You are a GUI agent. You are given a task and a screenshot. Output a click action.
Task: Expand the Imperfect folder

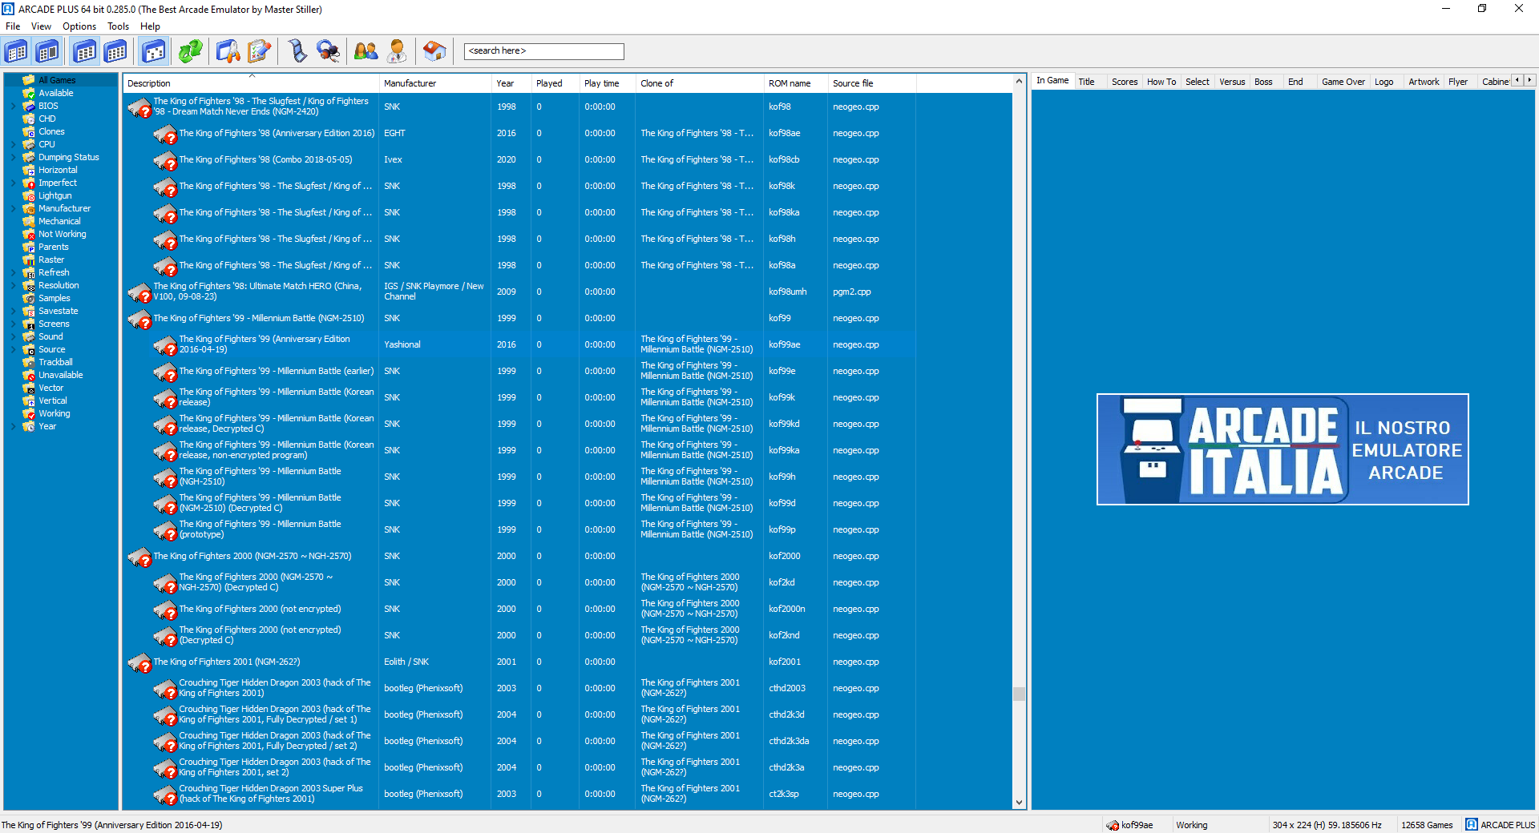14,183
